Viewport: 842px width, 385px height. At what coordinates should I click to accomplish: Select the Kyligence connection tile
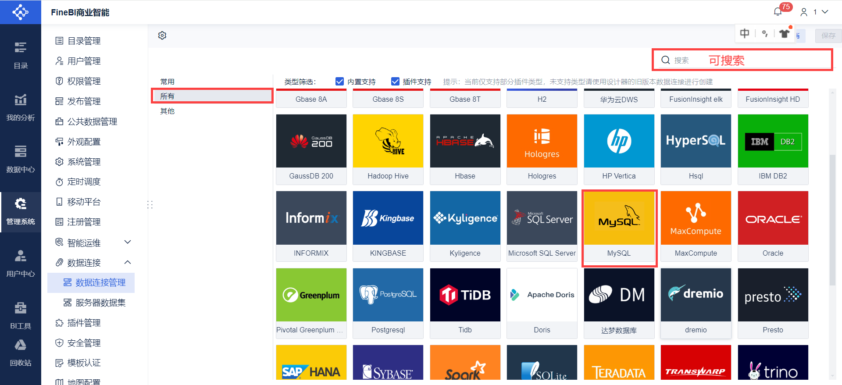pyautogui.click(x=465, y=226)
